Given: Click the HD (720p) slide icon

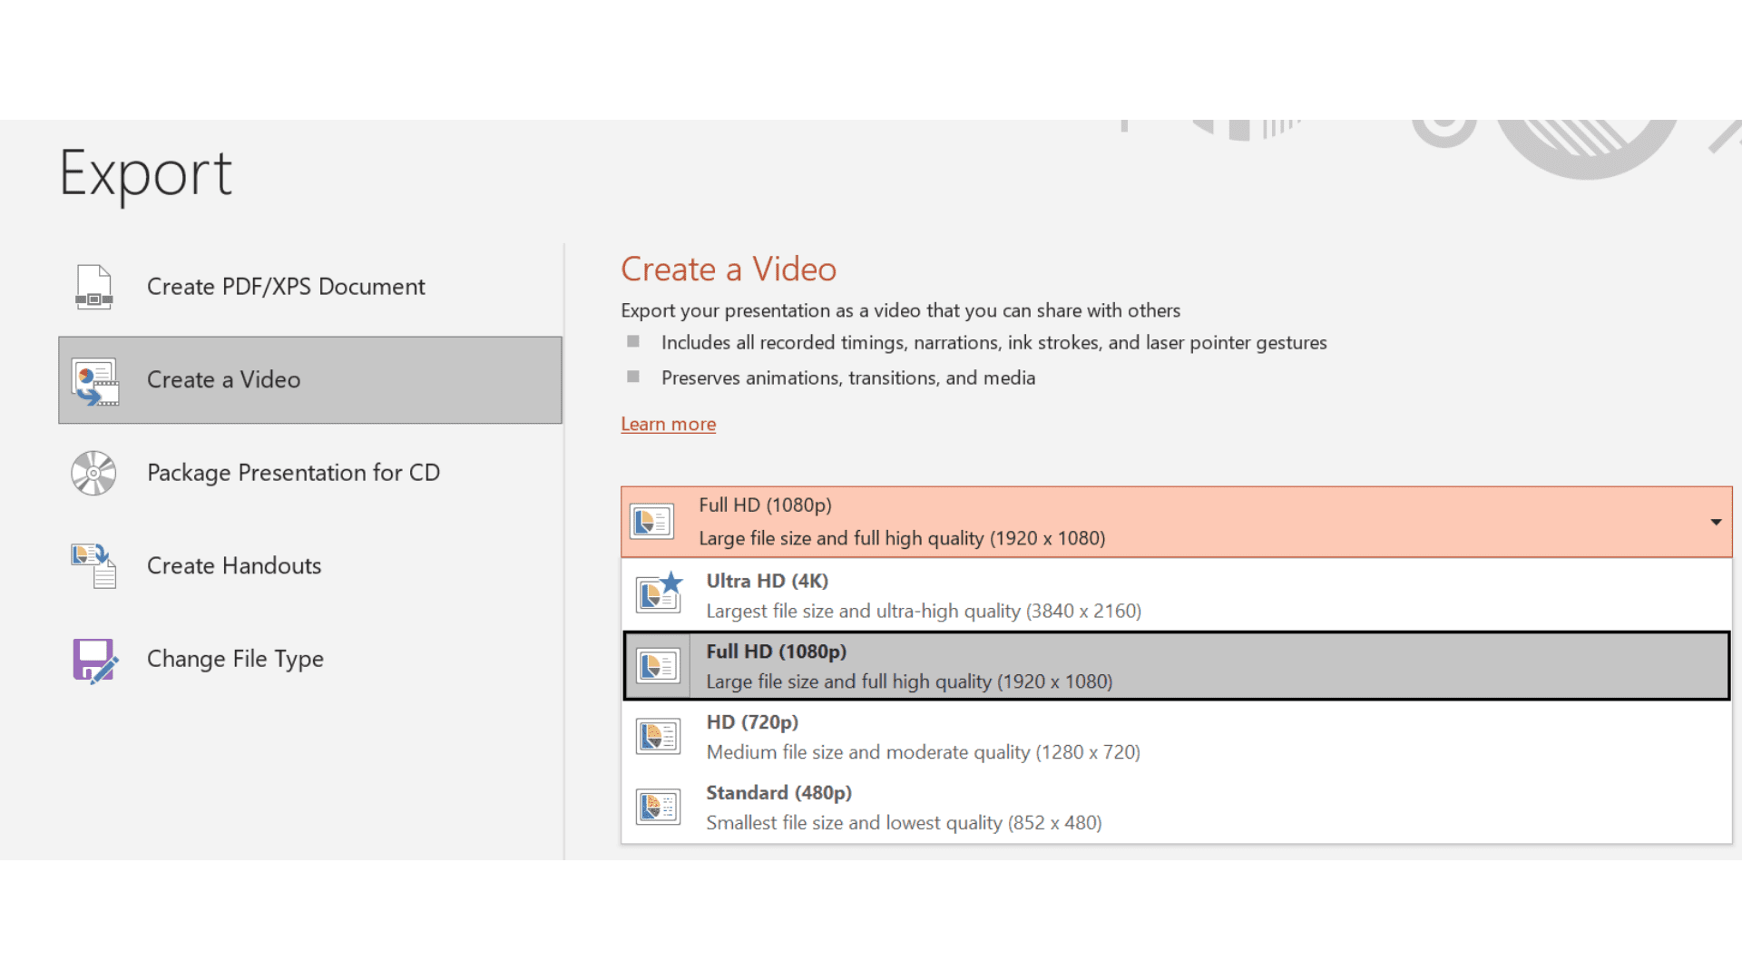Looking at the screenshot, I should click(659, 736).
